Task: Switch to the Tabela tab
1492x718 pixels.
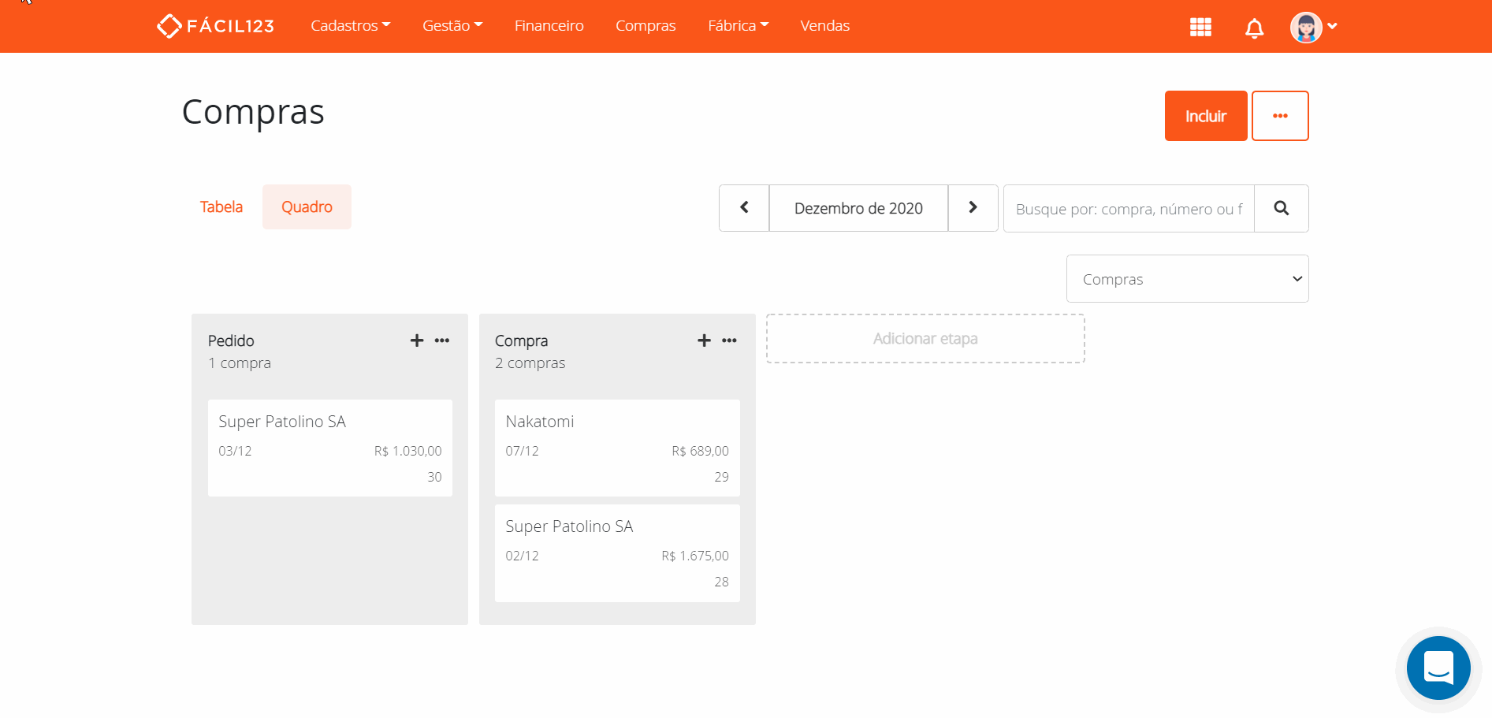Action: click(221, 207)
